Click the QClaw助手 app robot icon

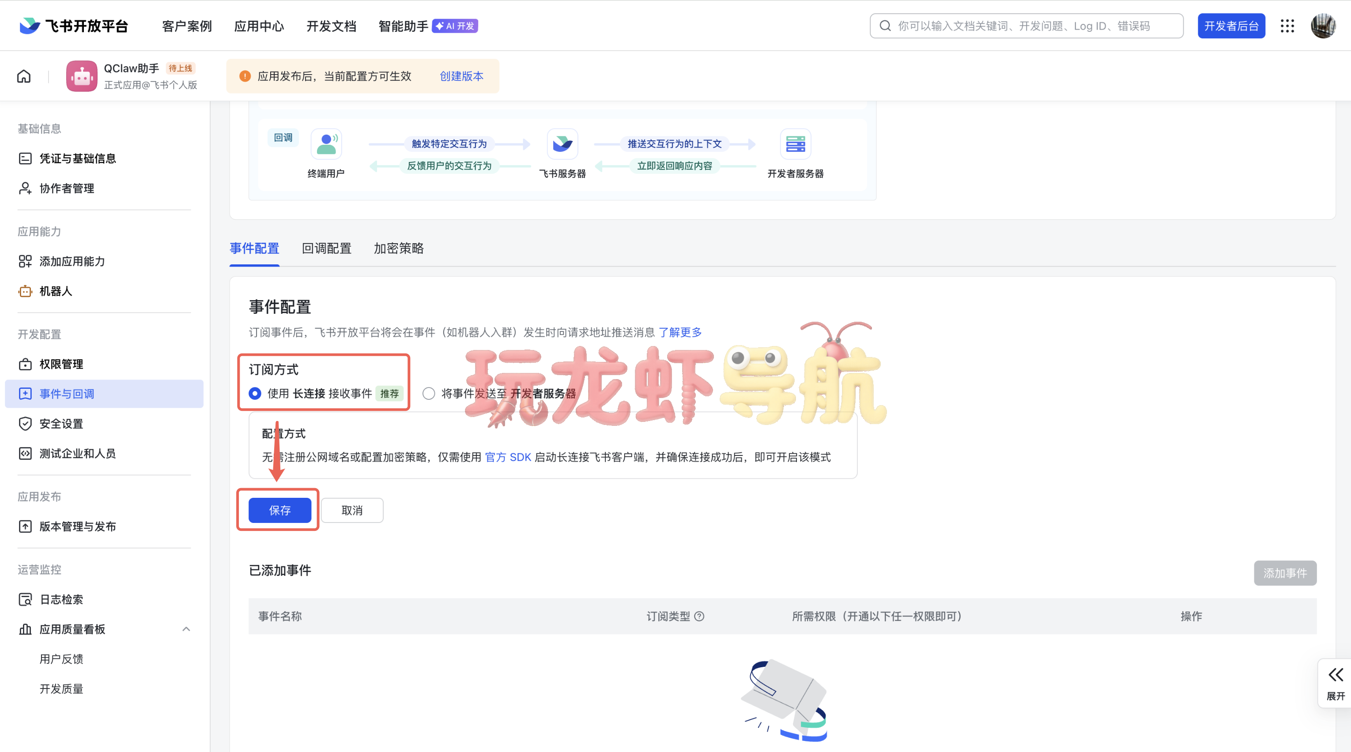click(x=82, y=76)
